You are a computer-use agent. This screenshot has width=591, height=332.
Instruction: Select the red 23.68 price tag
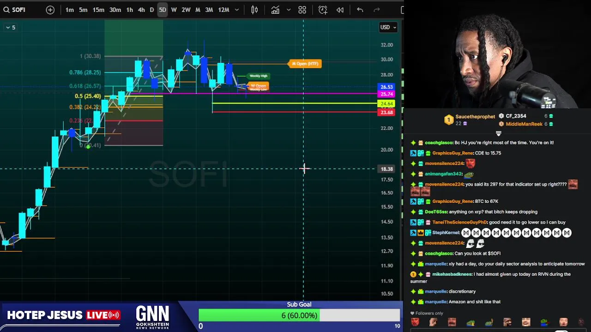click(386, 112)
